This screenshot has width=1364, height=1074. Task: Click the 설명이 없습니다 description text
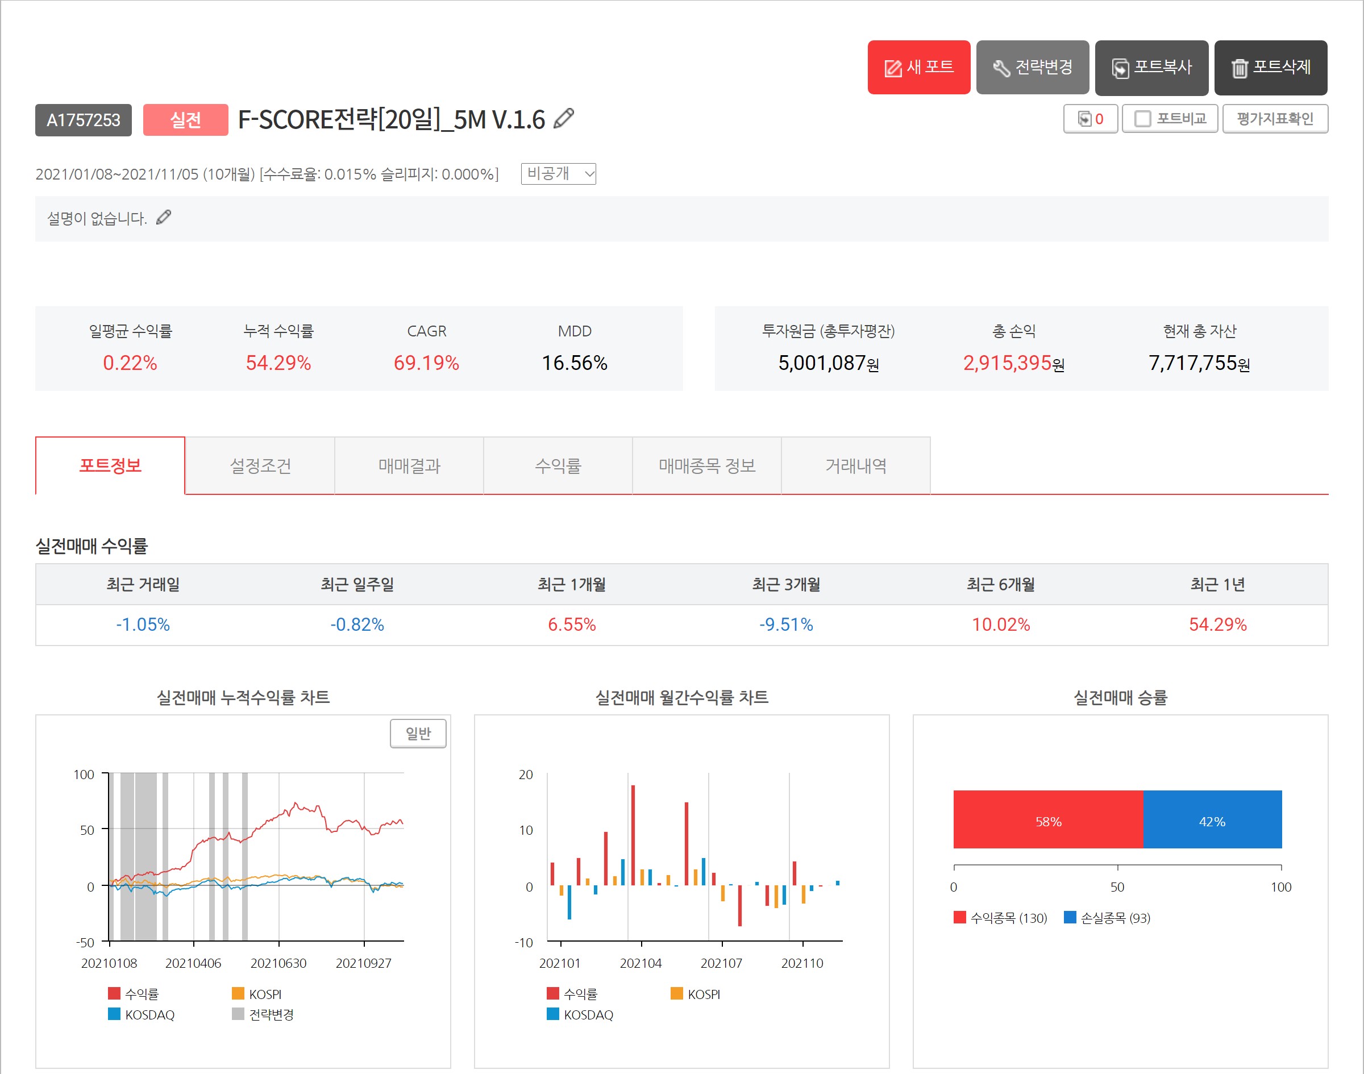coord(97,218)
